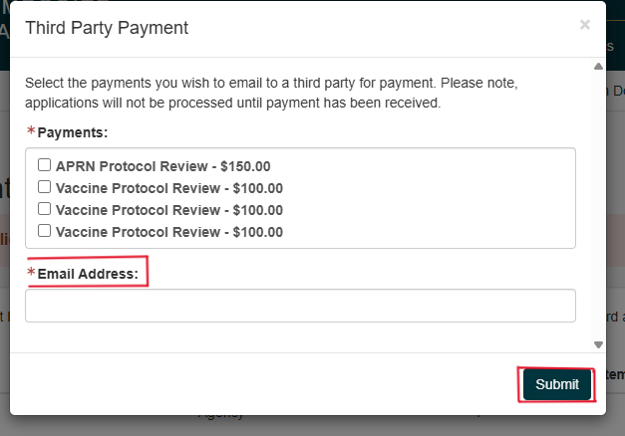Focus the Email Address text field
Screen dimensions: 625x436
[x=300, y=306]
